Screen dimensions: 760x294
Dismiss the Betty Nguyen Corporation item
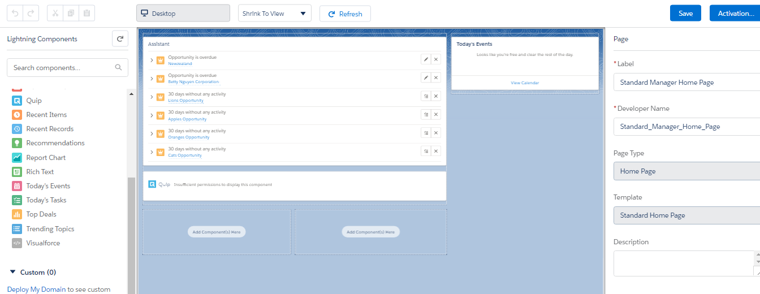pos(435,77)
